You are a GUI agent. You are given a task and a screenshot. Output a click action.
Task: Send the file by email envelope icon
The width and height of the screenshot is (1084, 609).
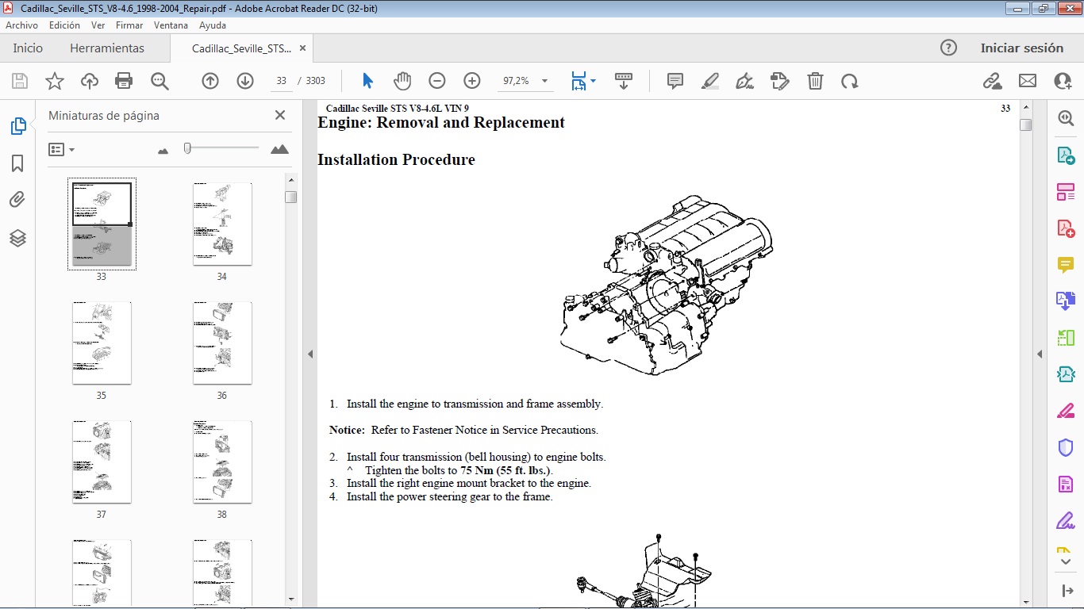click(x=1028, y=81)
